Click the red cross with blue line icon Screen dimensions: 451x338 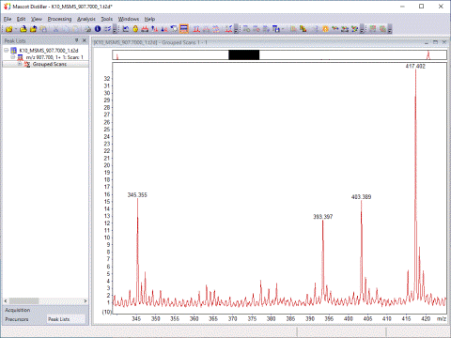click(x=229, y=29)
